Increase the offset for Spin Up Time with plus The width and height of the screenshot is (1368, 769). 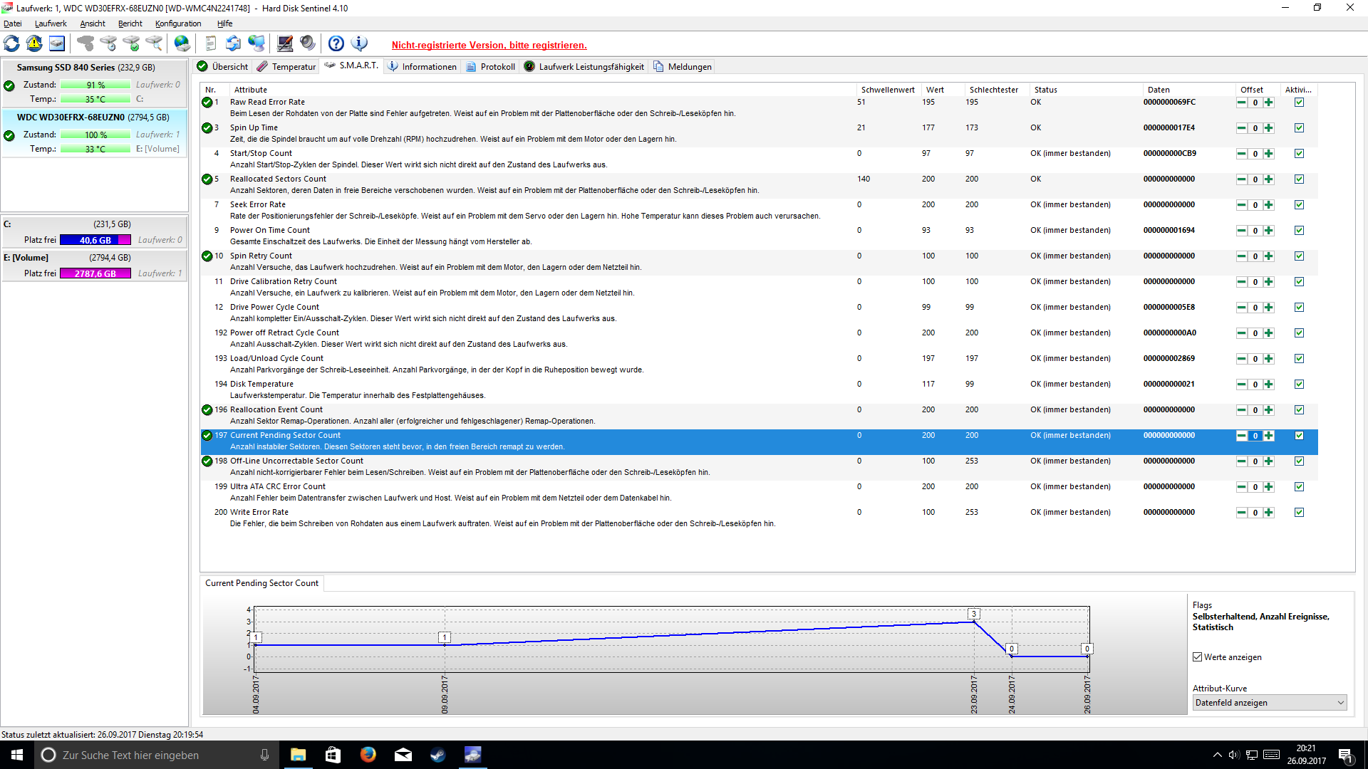click(1269, 128)
